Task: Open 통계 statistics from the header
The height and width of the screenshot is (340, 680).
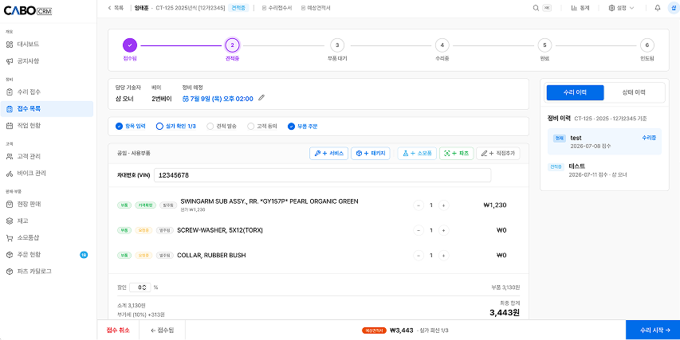Action: click(x=580, y=8)
